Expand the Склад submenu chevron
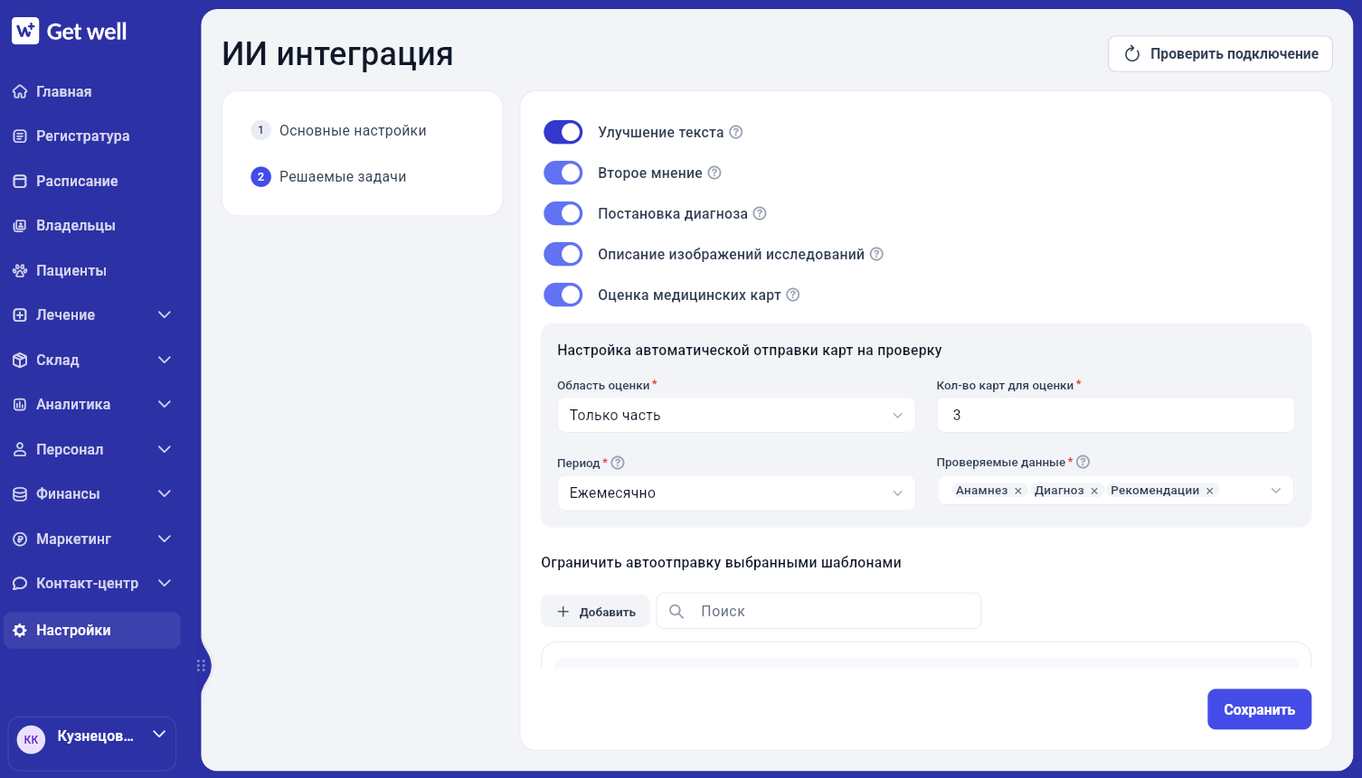Screen dimensions: 1362x778 tap(165, 360)
